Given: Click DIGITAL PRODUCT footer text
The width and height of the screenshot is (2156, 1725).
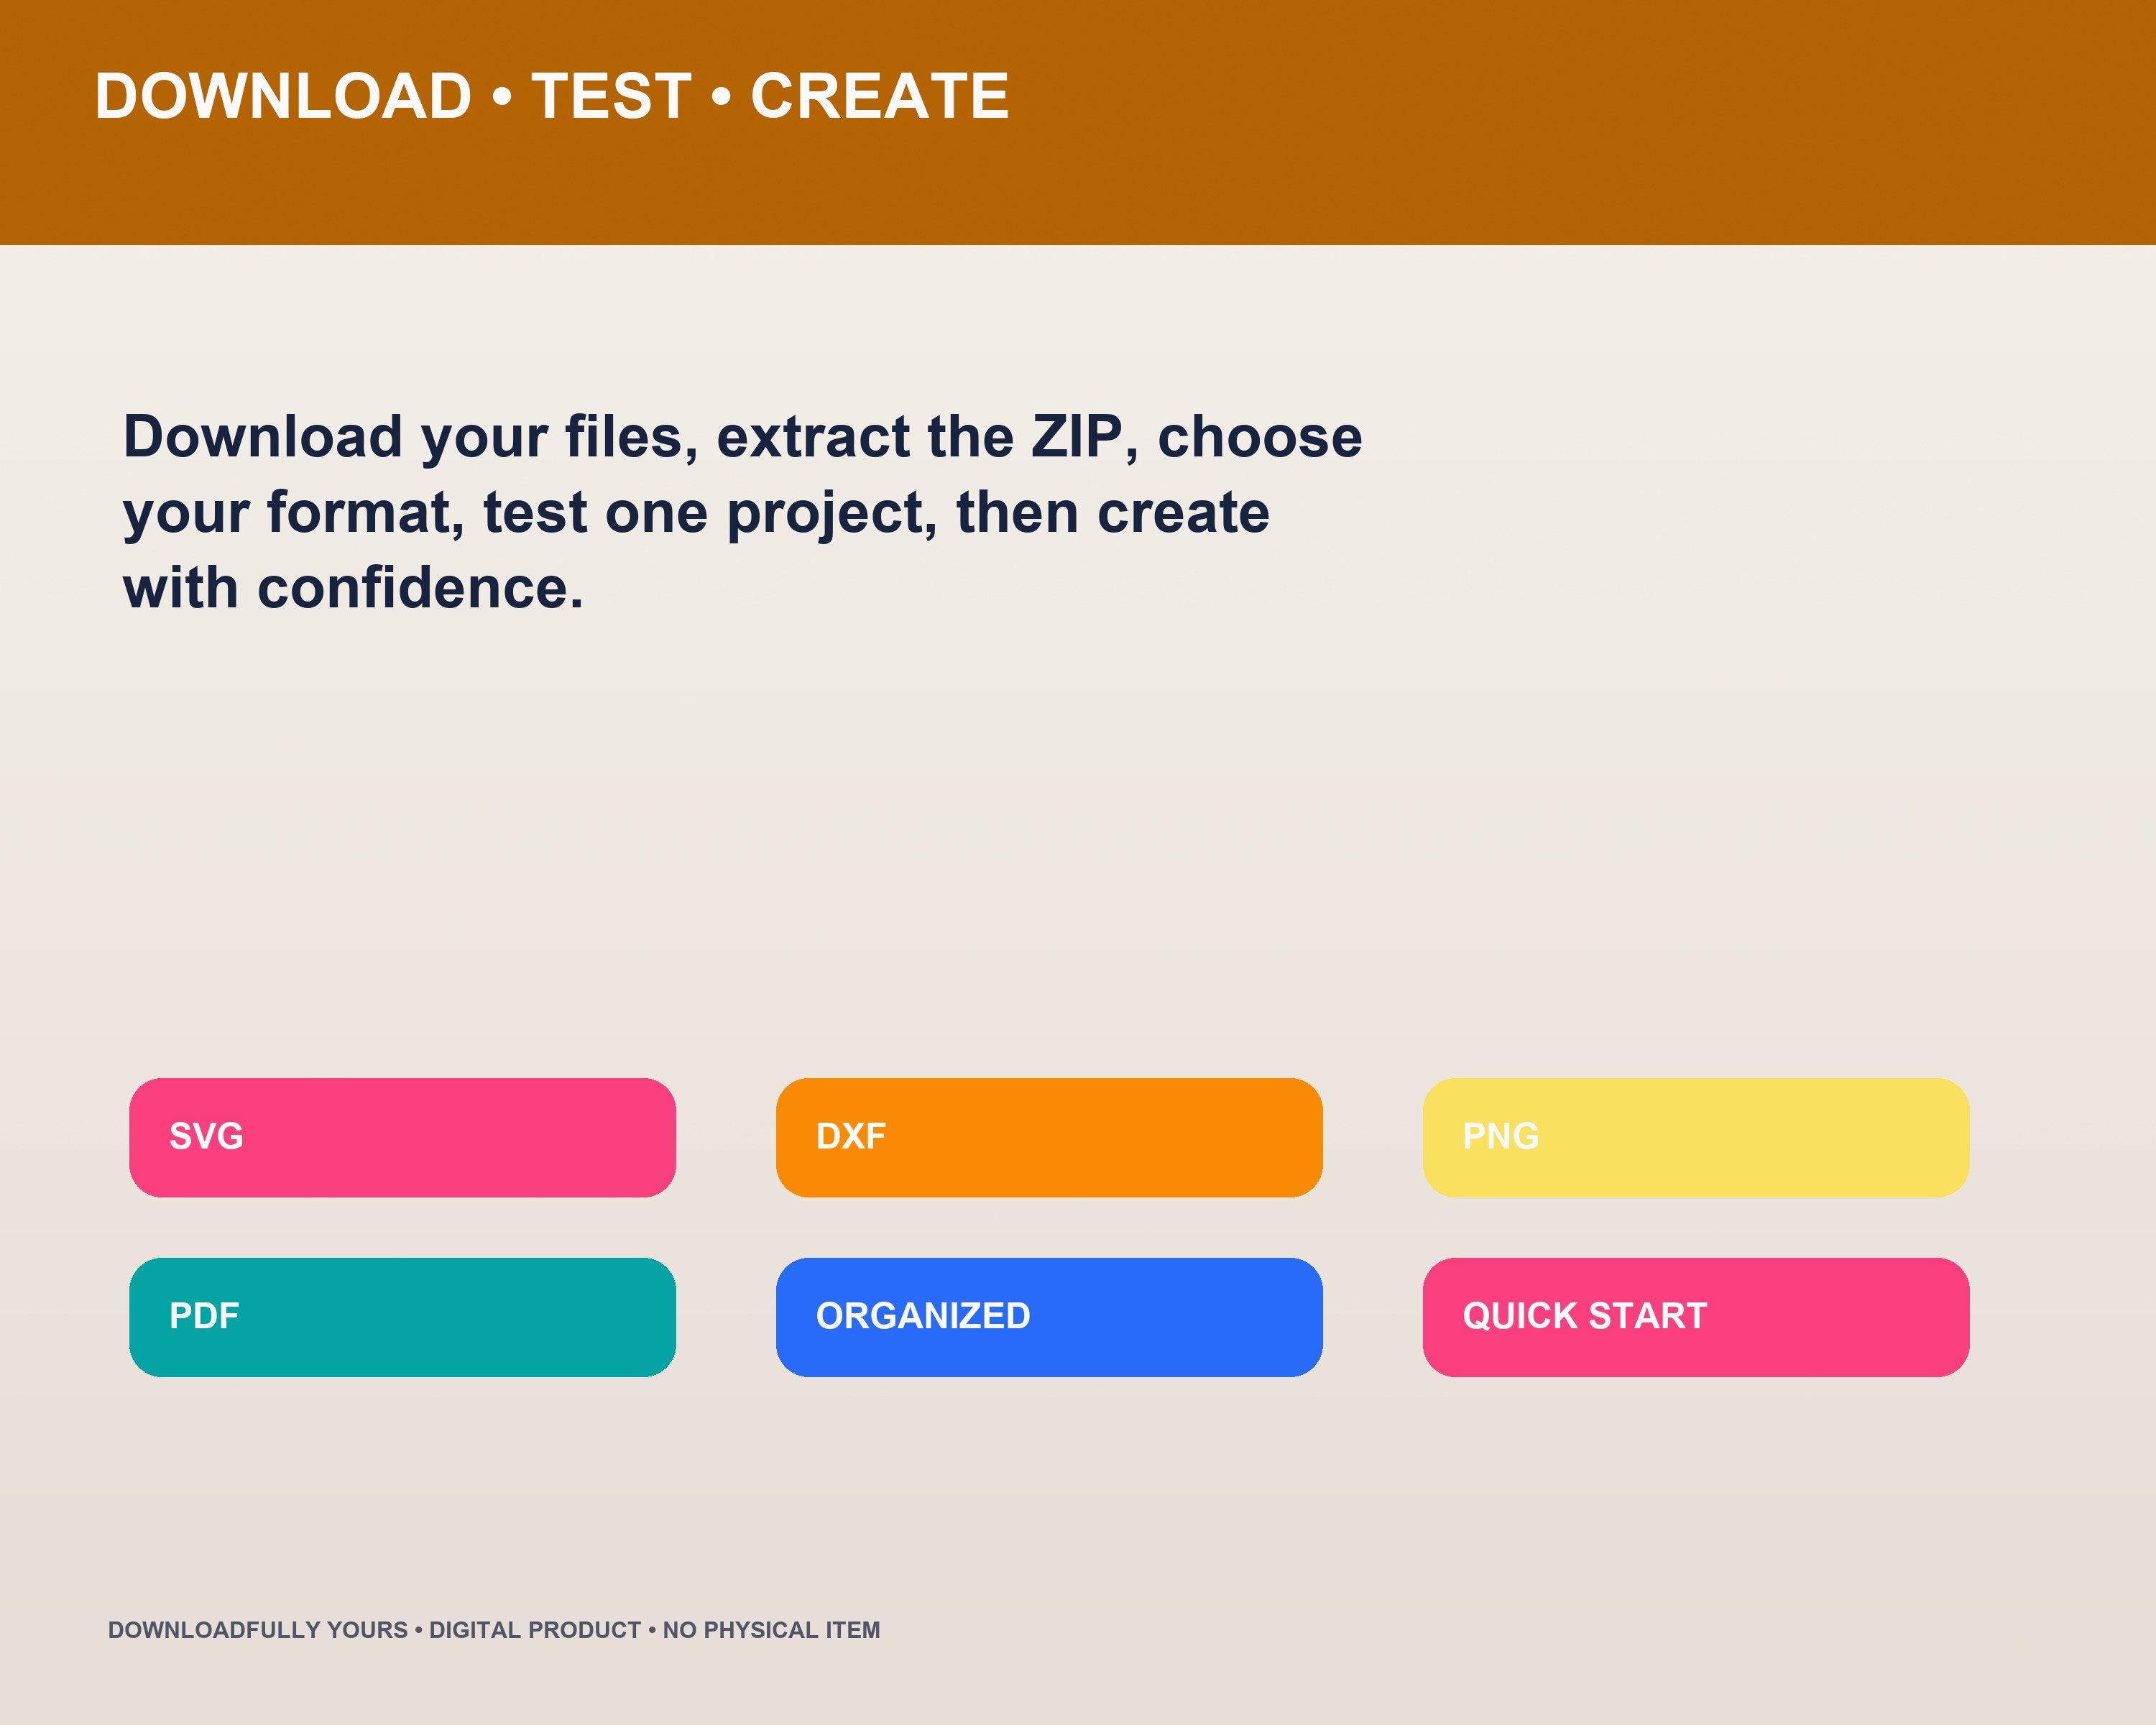Looking at the screenshot, I should (535, 1630).
